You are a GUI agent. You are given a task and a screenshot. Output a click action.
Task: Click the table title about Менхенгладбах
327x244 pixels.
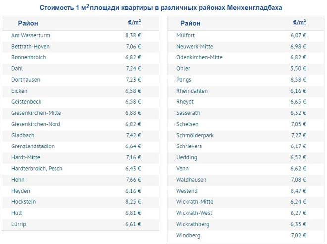coord(161,8)
